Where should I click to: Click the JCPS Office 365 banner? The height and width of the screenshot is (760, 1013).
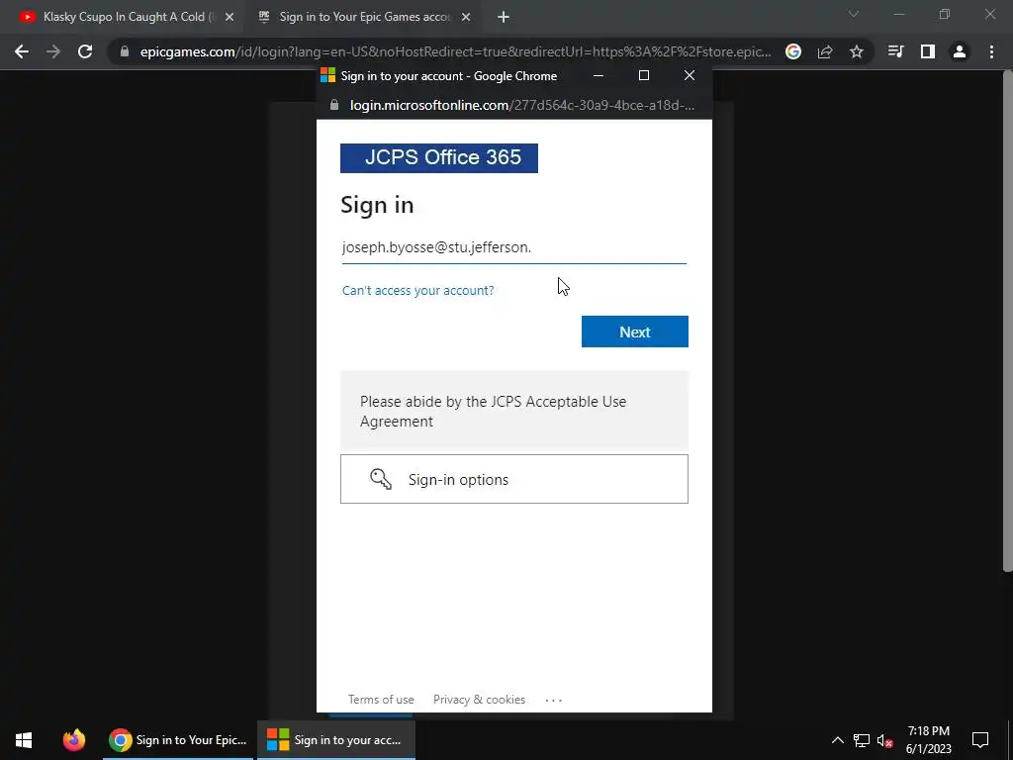(x=439, y=157)
